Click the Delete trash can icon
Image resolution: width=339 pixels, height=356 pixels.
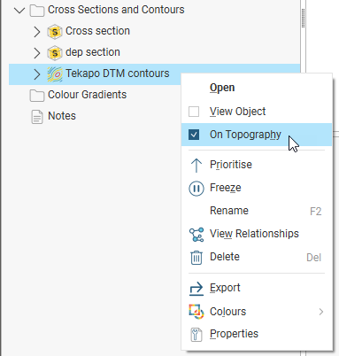196,258
